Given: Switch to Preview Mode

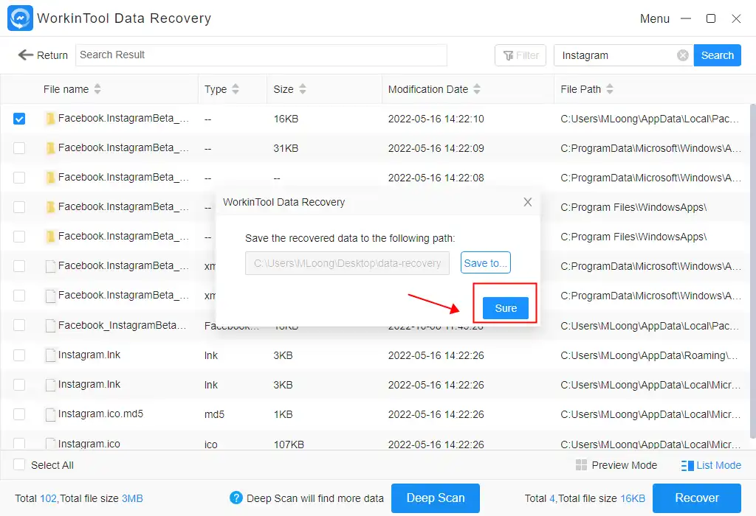Looking at the screenshot, I should 616,465.
